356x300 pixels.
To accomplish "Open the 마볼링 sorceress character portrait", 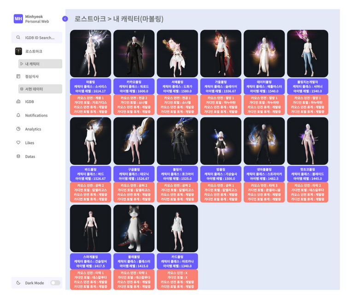I will pos(91,53).
